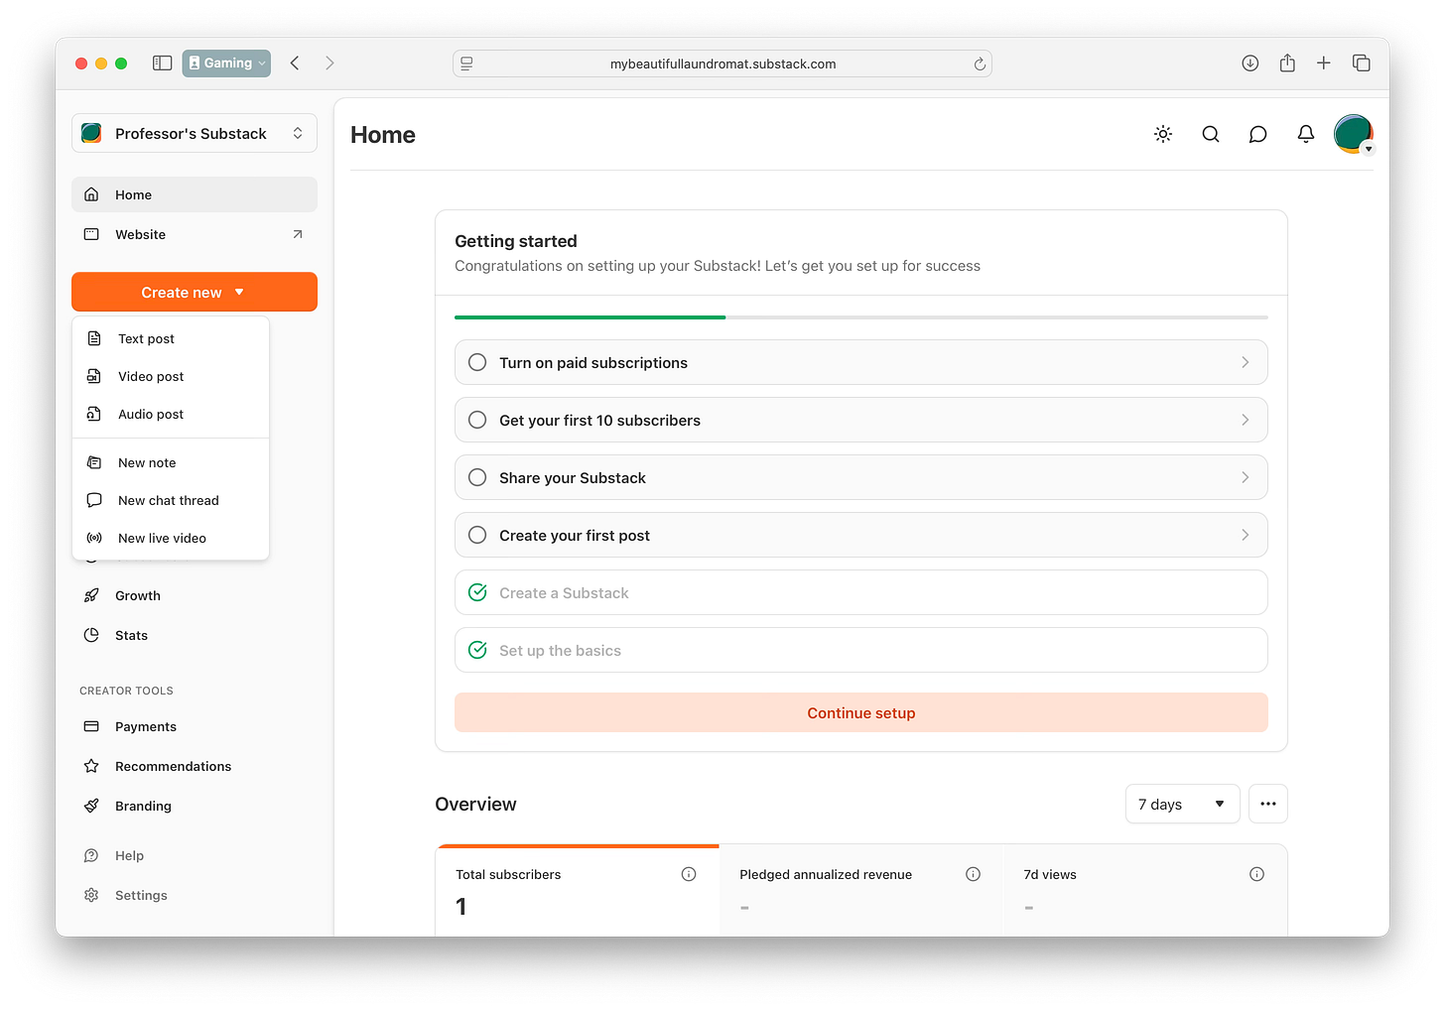Screen dimensions: 1445x1010
Task: Click page settings icon in address bar
Action: (466, 63)
